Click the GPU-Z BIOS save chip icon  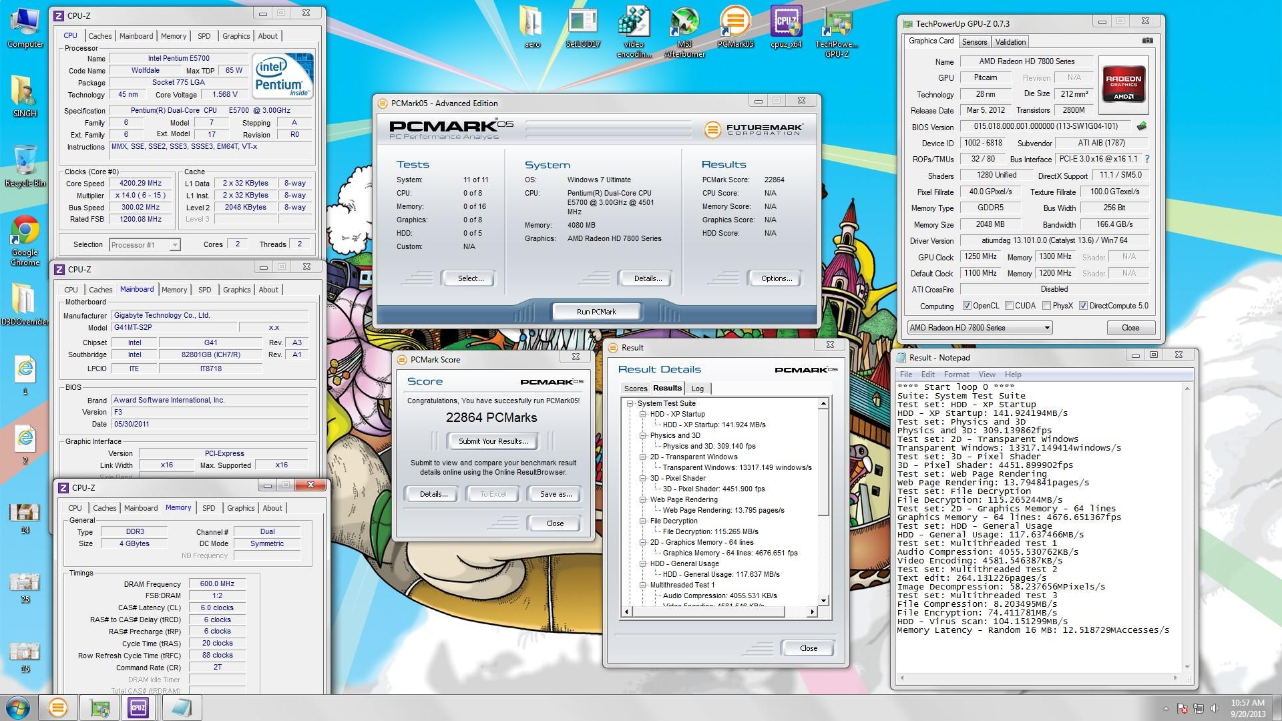pyautogui.click(x=1142, y=126)
